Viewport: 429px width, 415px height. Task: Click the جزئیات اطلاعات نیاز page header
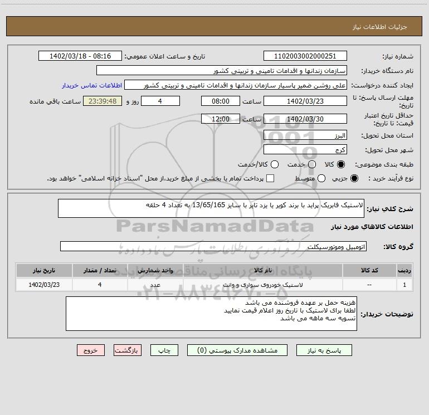pos(379,27)
